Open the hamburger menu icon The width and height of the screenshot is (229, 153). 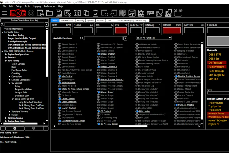tap(5, 13)
